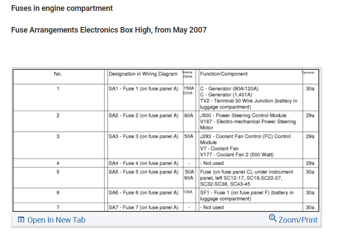Viewport: 344px width, 250px height.
Task: Click terminal '29a' in the SA2 row
Action: (310, 115)
